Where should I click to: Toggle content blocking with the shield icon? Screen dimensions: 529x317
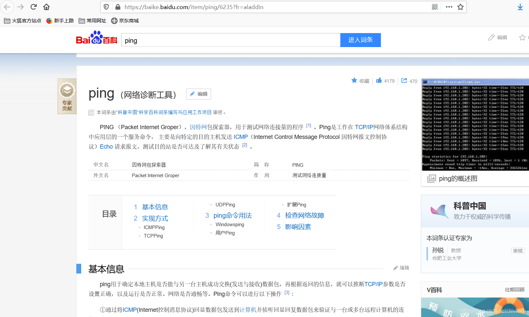pos(106,7)
